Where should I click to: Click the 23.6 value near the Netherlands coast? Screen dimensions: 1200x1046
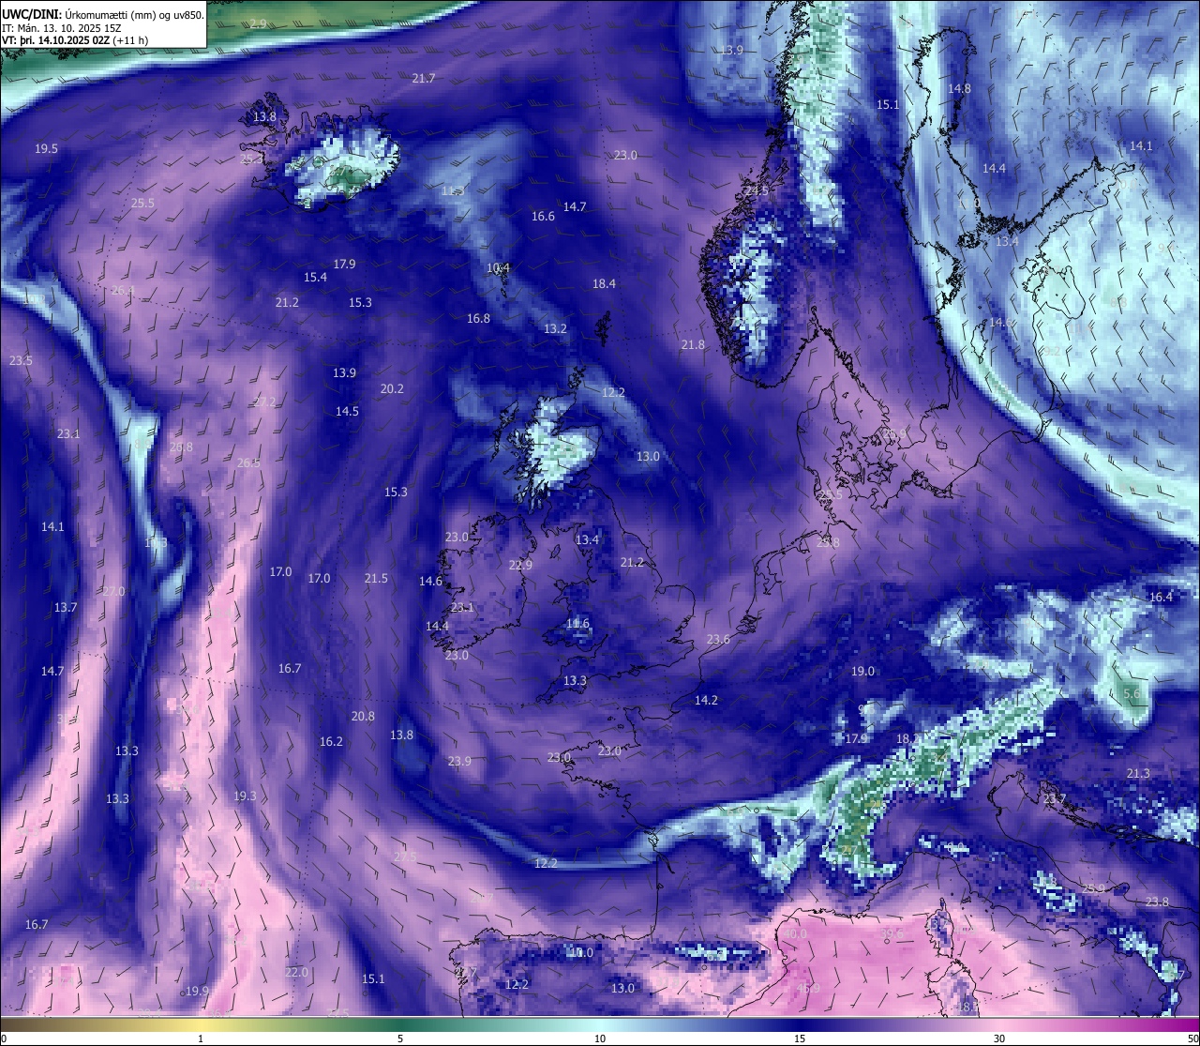(718, 639)
